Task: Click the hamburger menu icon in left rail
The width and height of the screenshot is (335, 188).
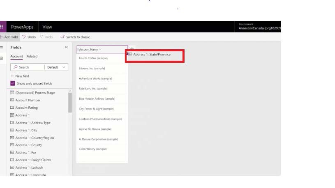Action: coord(2,47)
